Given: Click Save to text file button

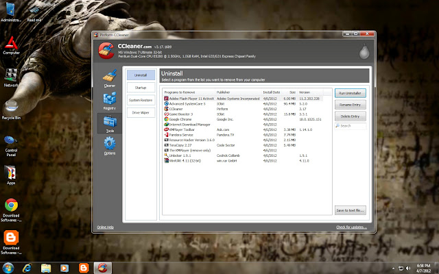Looking at the screenshot, I should (x=351, y=210).
